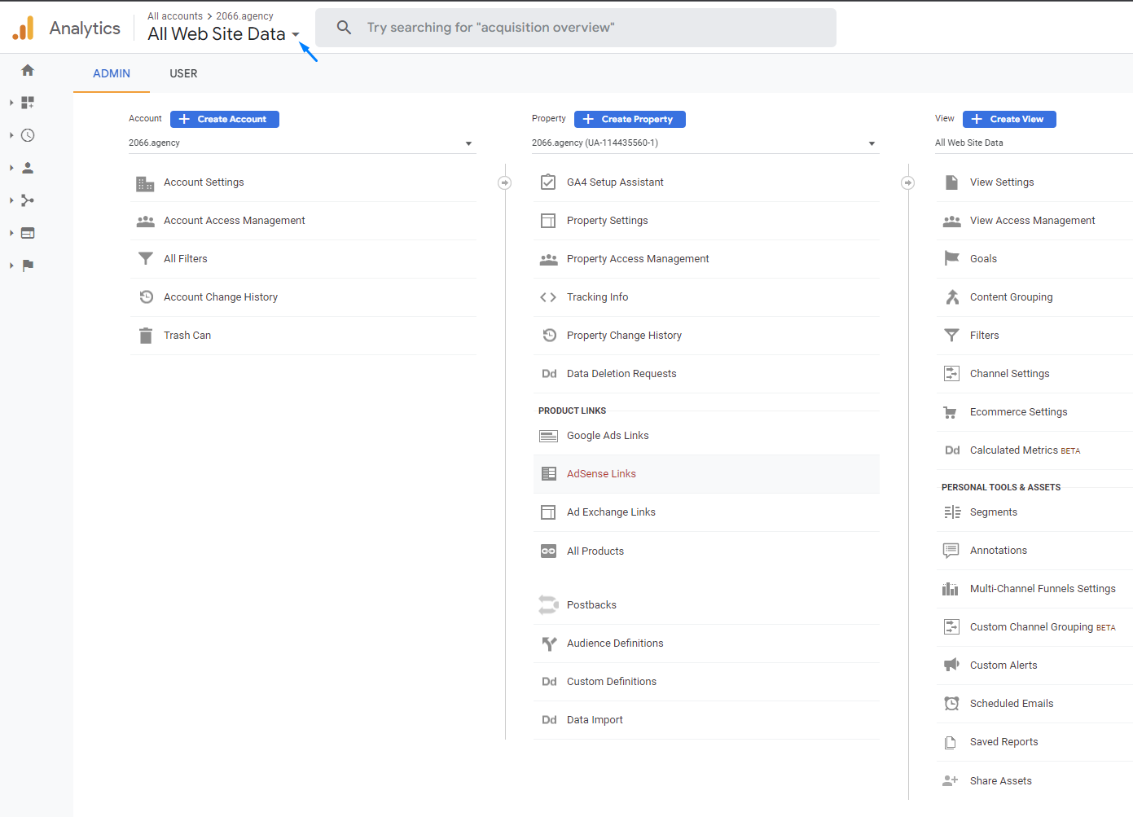Click the Custom Alerts megaphone icon
Screen dimensions: 1133x817
click(951, 665)
